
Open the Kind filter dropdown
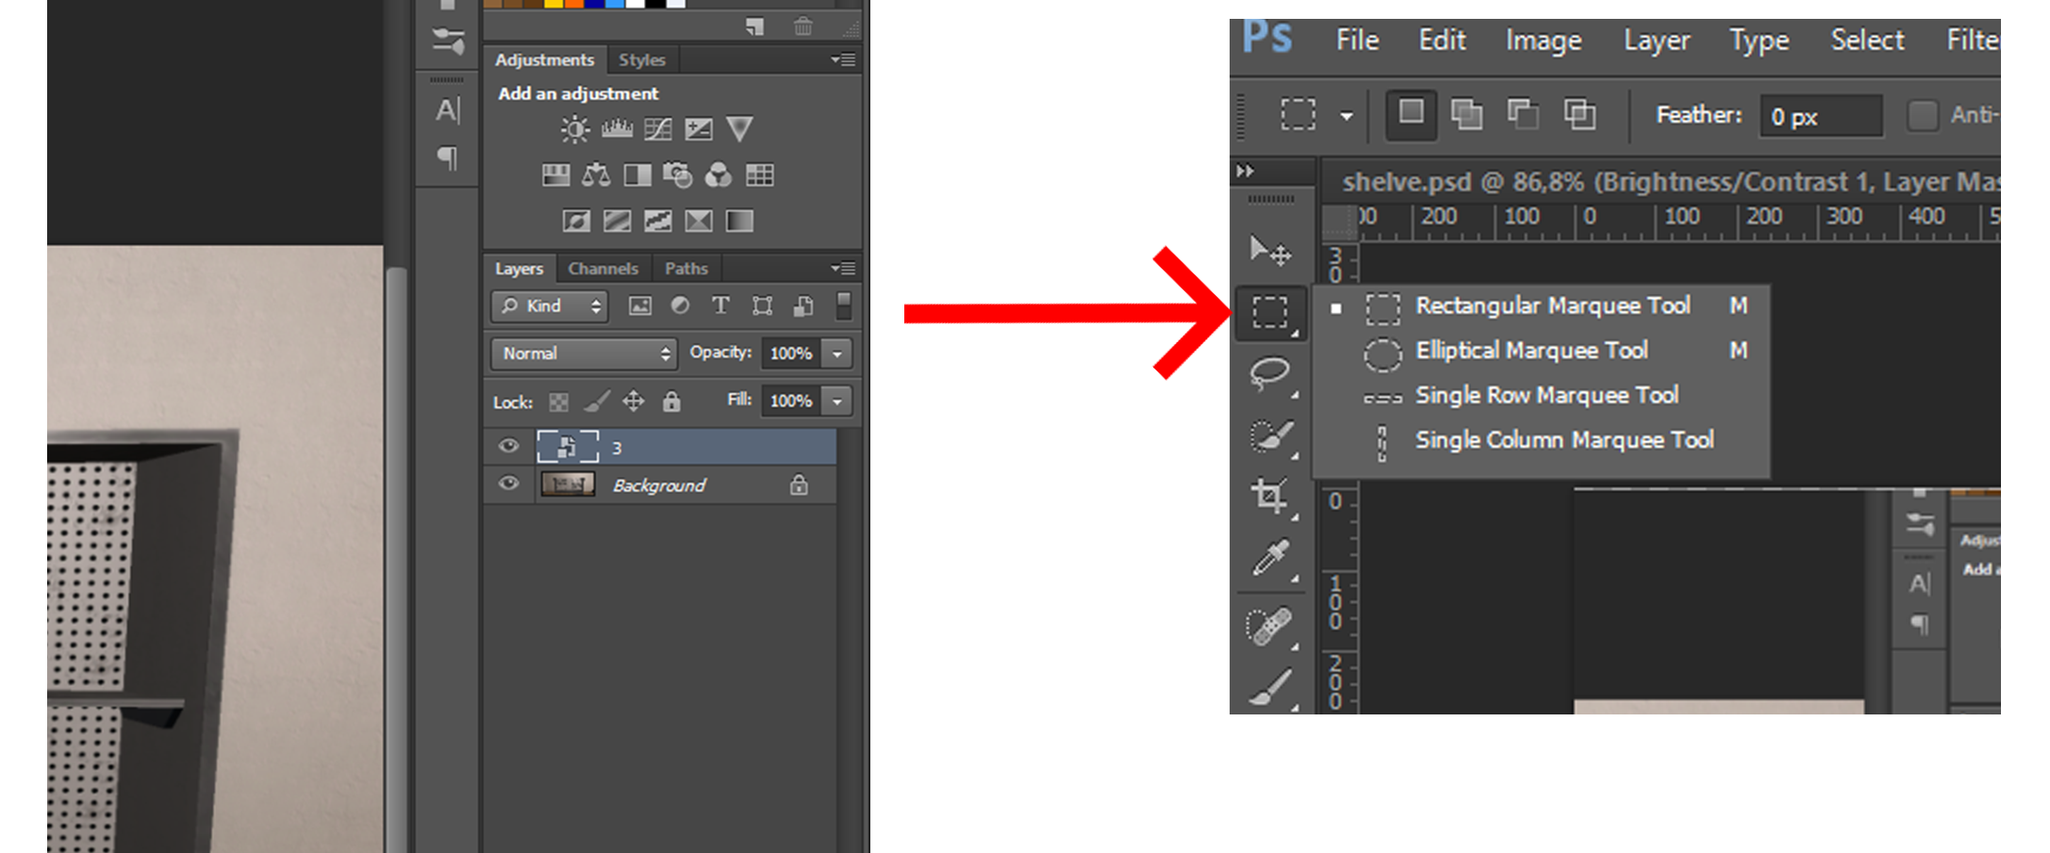(x=549, y=305)
